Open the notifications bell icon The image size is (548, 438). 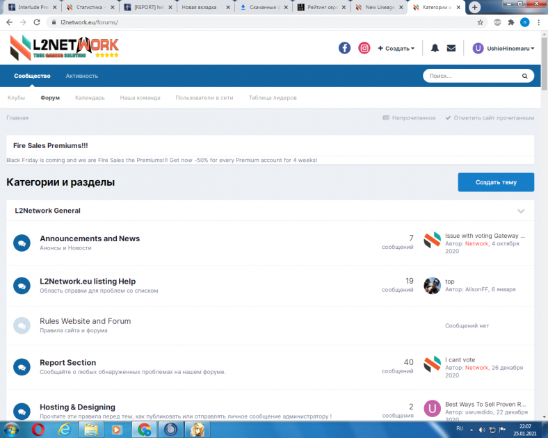pos(435,48)
